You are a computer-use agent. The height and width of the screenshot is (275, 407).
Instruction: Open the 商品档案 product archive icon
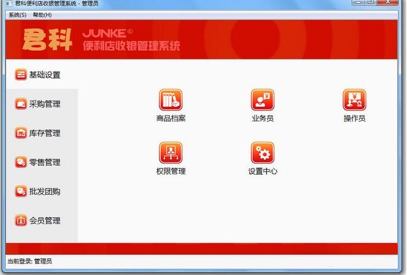point(171,100)
